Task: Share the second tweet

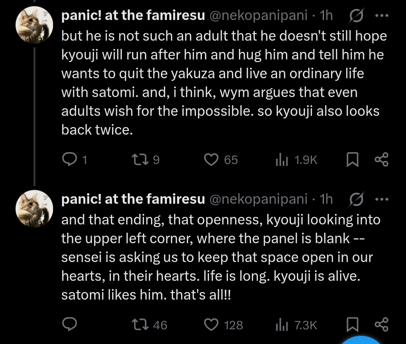Action: tap(381, 325)
